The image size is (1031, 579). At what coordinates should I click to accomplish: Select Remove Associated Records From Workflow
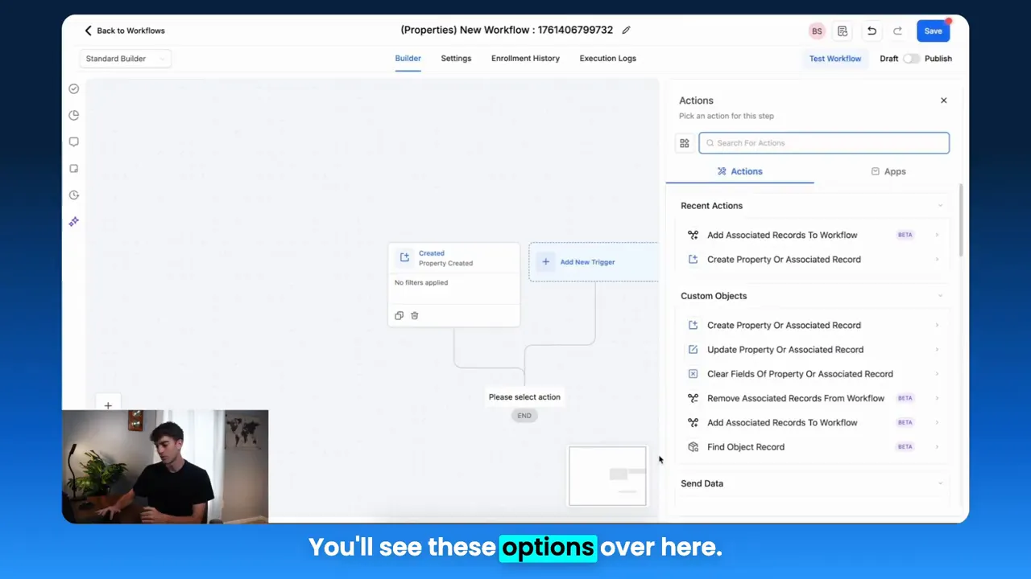tap(814, 398)
